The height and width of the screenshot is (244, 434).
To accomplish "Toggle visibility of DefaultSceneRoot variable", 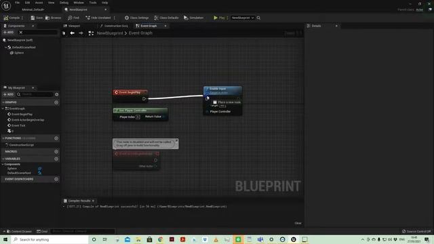I will pyautogui.click(x=39, y=174).
